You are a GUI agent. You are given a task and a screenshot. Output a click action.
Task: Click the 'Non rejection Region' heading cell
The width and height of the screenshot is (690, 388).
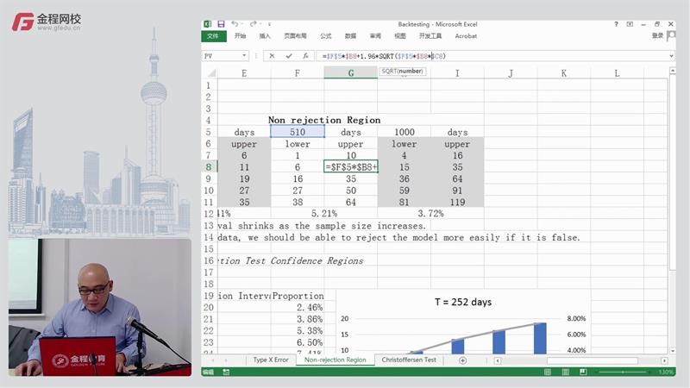pos(324,120)
